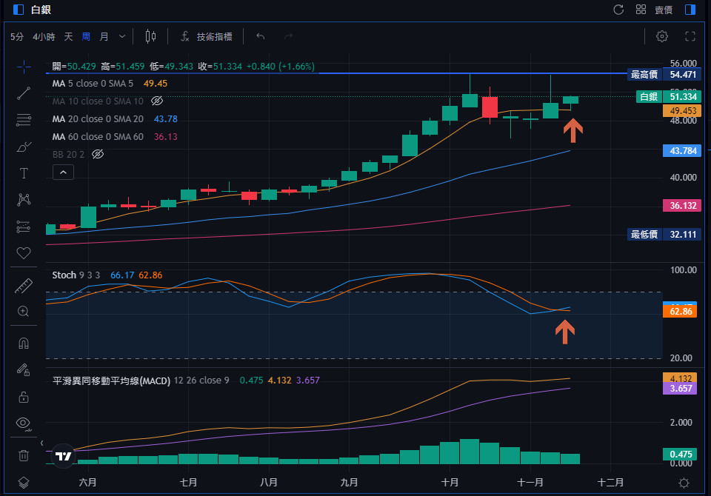This screenshot has height=496, width=711.
Task: Collapse the indicator legend list
Action: click(63, 172)
